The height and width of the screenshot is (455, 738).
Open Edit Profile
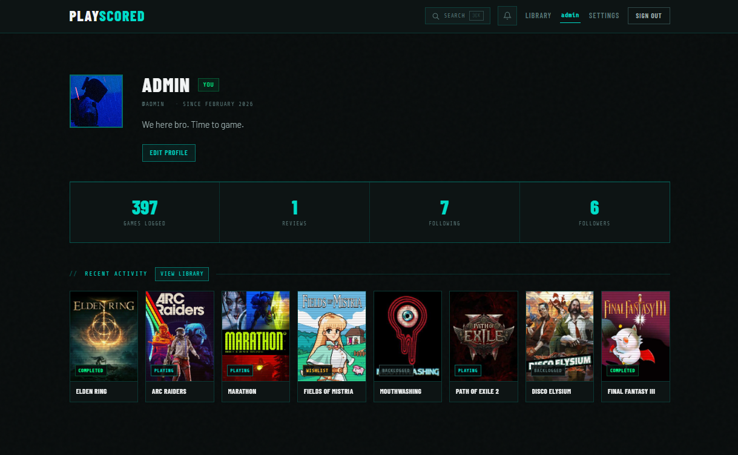tap(168, 153)
